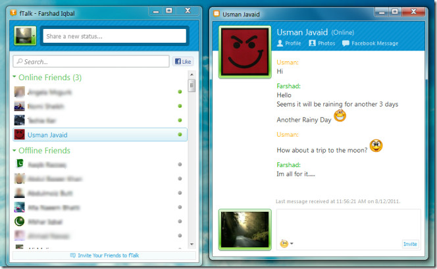Open your profile picture status menu
Screen dimensions: 437x269
34,36
